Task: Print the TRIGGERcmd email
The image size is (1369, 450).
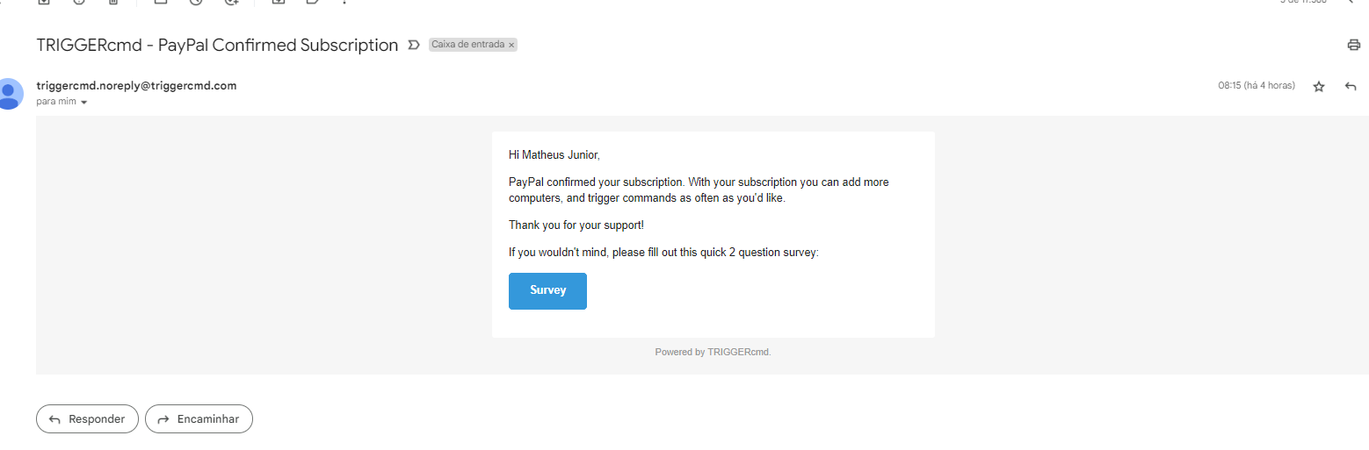Action: click(x=1353, y=45)
